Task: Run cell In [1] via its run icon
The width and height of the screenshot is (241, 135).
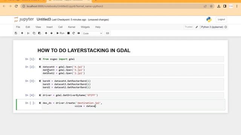Action: 40,59
